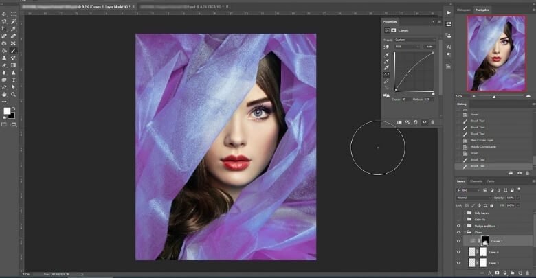Expand the Color Fix group
The height and width of the screenshot is (278, 536).
[465, 220]
